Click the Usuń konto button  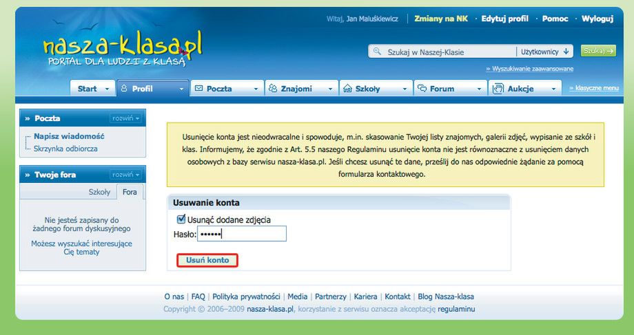click(207, 260)
